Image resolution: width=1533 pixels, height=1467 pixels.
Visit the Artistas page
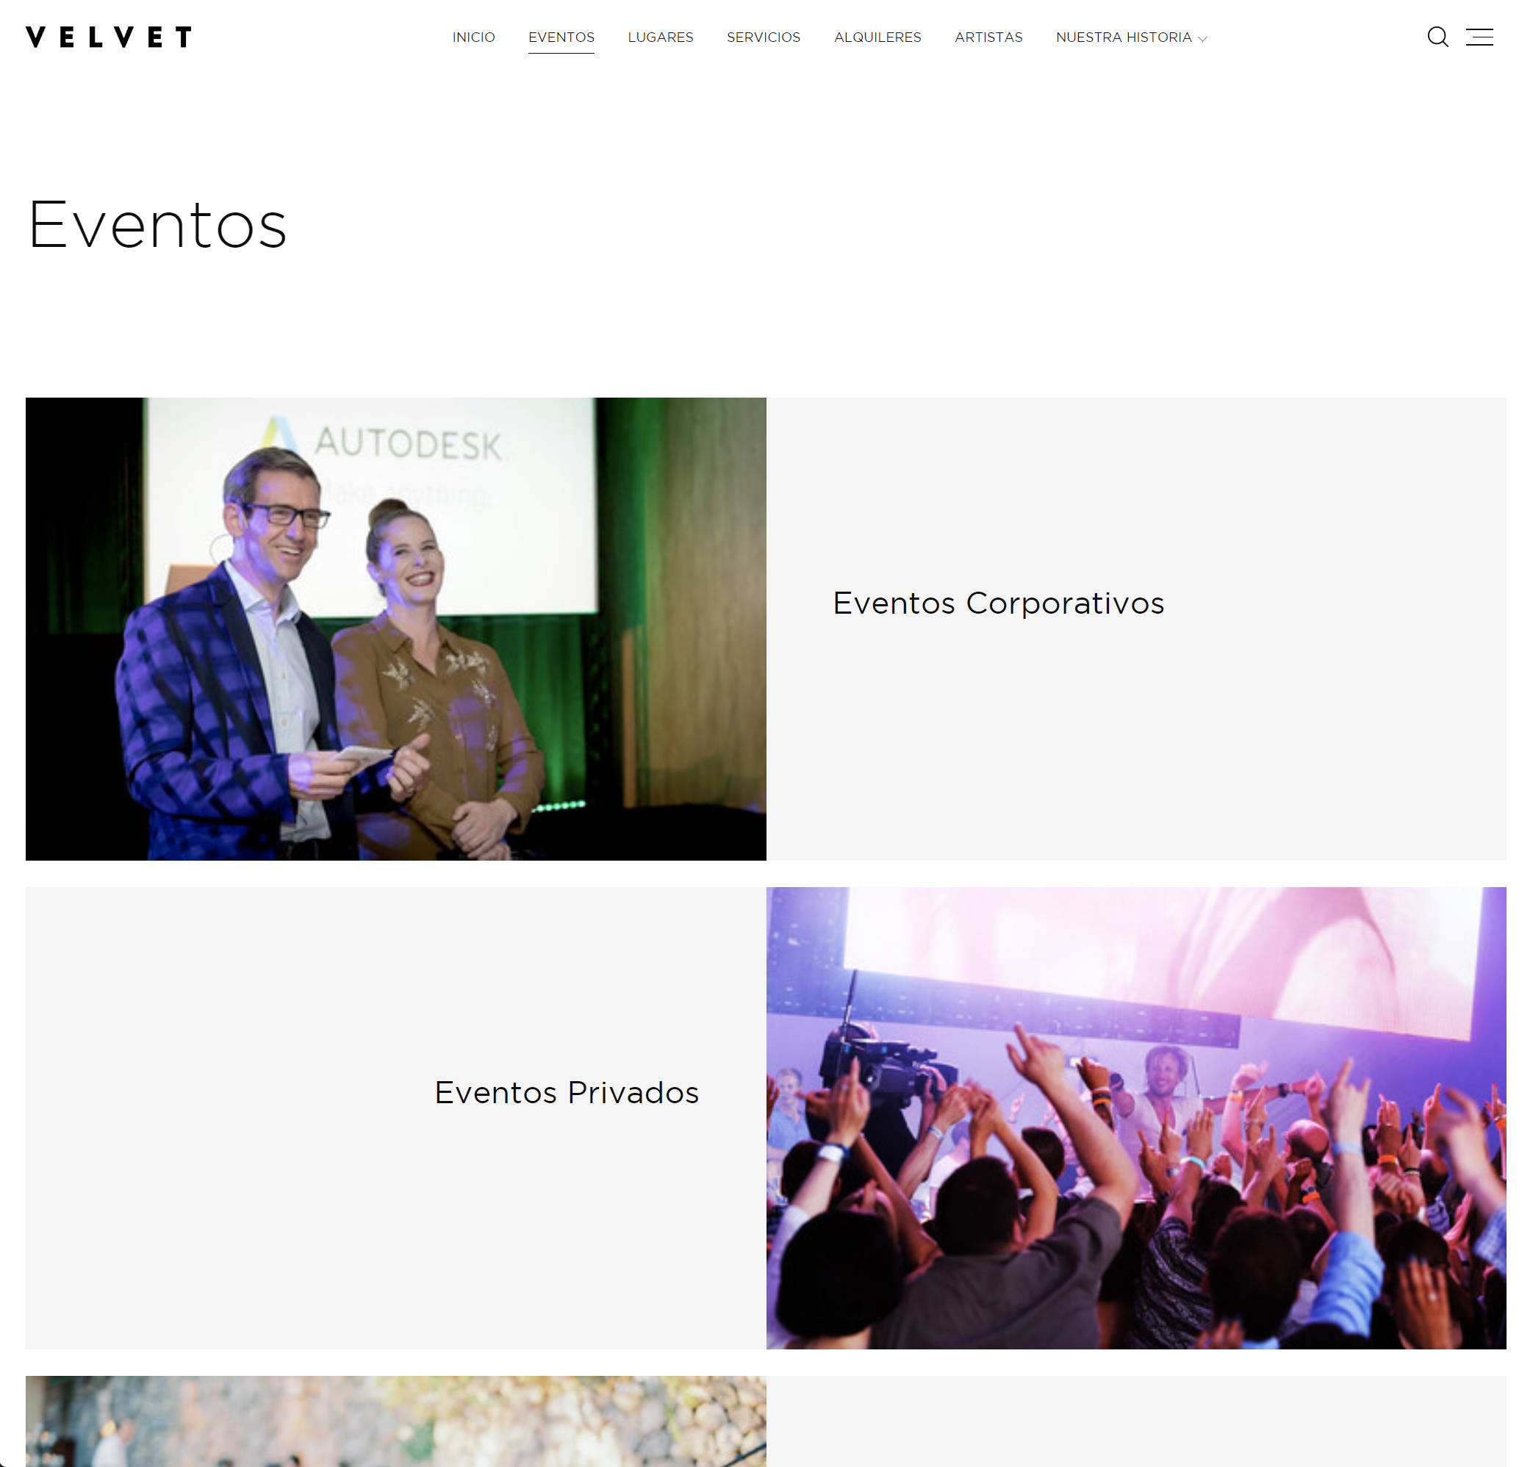point(988,37)
